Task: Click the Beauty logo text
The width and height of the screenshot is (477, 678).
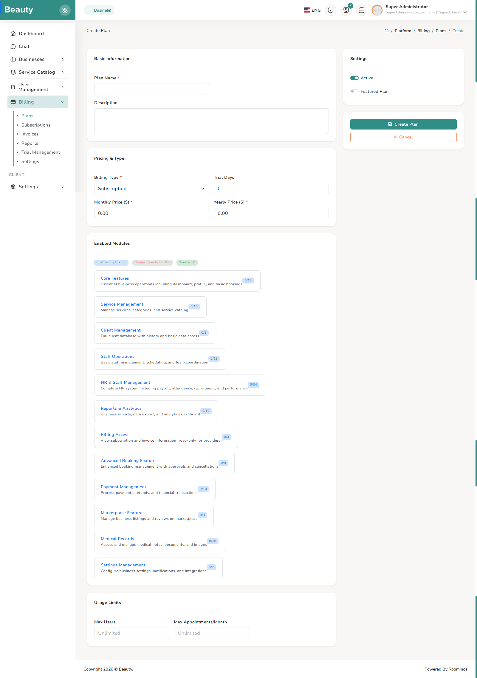Action: tap(19, 10)
